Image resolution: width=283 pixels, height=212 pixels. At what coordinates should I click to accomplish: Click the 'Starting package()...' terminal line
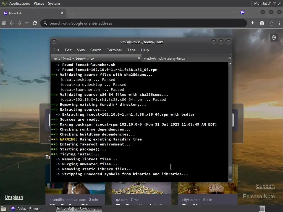click(83, 149)
